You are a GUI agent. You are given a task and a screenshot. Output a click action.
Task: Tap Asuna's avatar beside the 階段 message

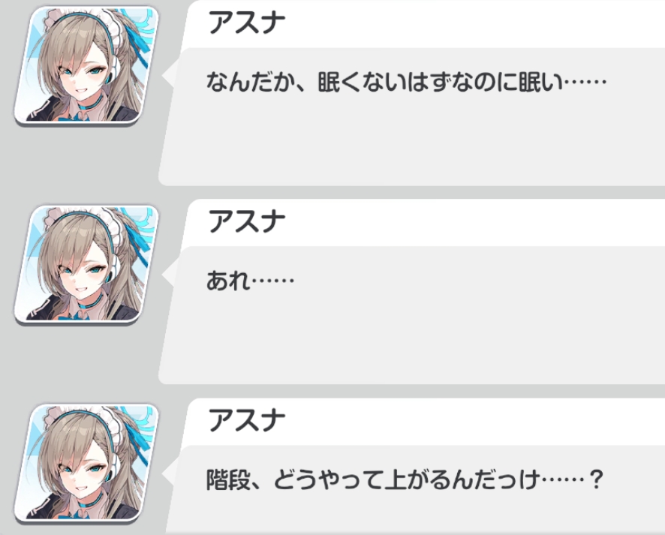pyautogui.click(x=86, y=463)
